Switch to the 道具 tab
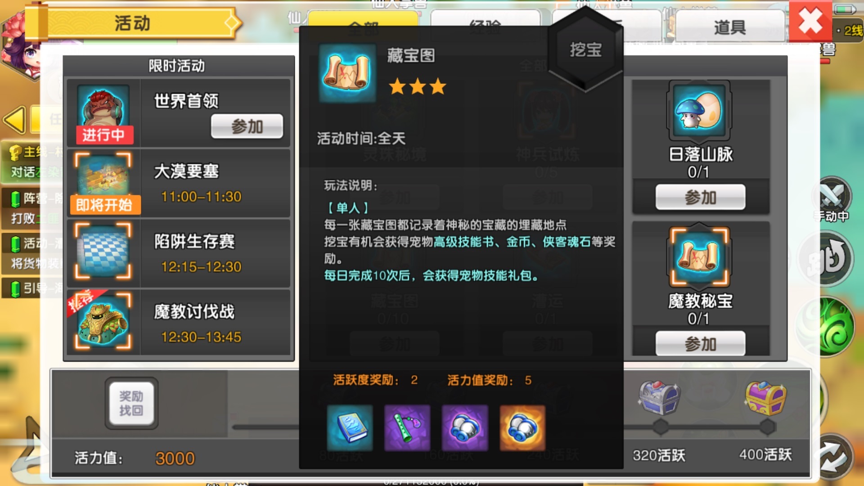The image size is (864, 486). tap(730, 27)
